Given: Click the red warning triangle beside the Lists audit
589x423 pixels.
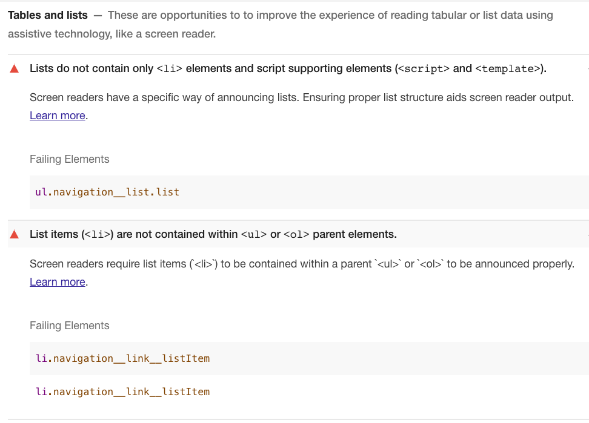Looking at the screenshot, I should 15,68.
